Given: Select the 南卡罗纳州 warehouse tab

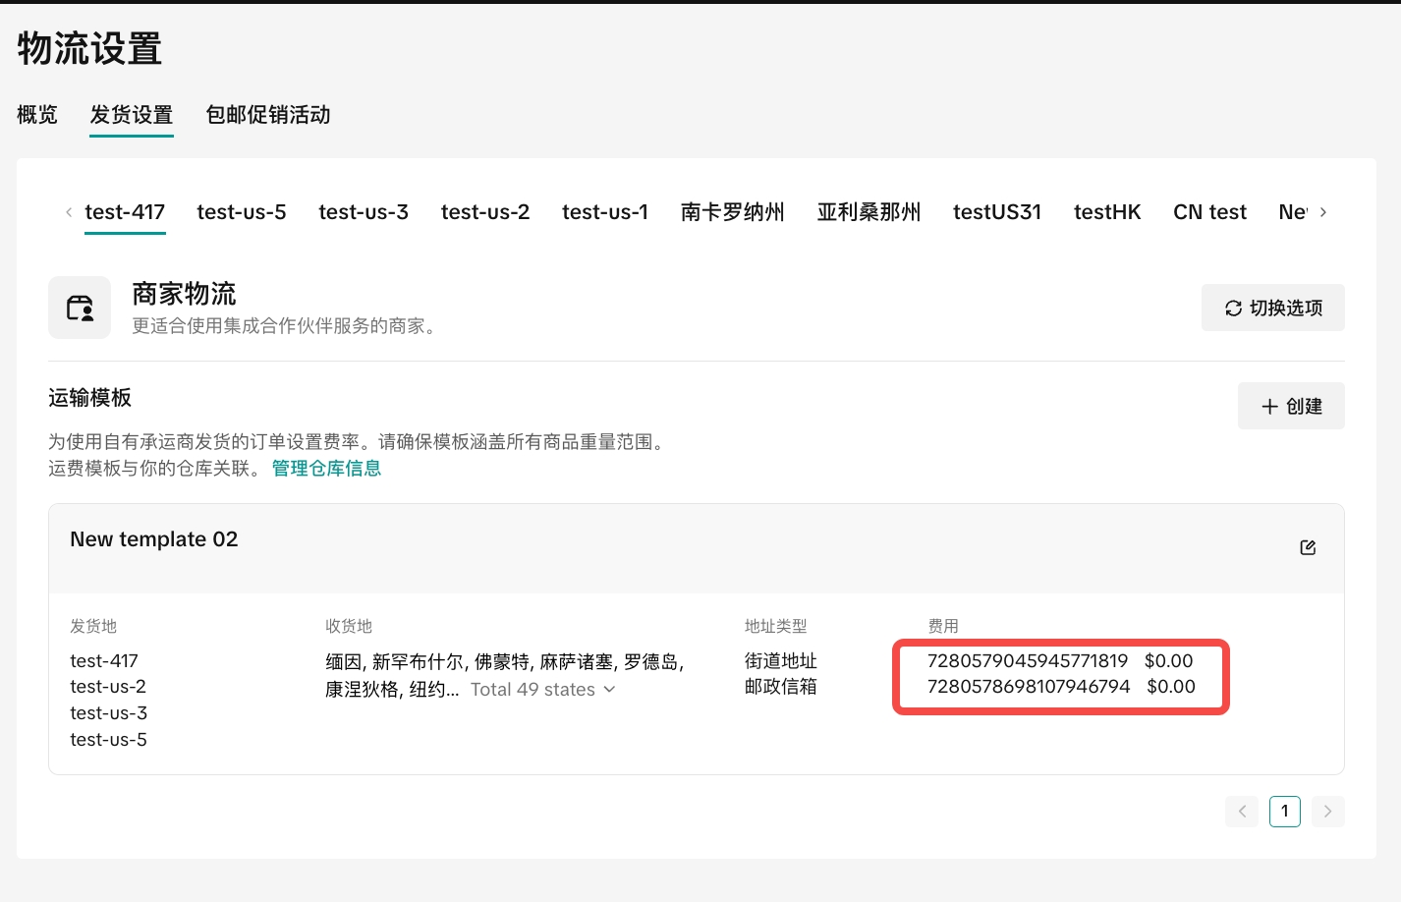Looking at the screenshot, I should tap(732, 212).
